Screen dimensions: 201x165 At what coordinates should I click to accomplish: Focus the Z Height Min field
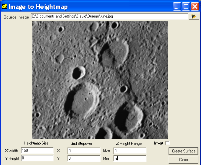(130, 158)
